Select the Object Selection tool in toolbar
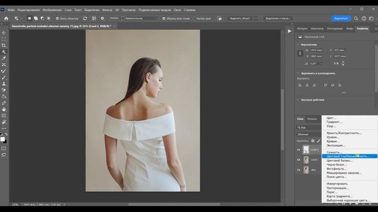Viewport: 378px width, 212px height. [4, 52]
